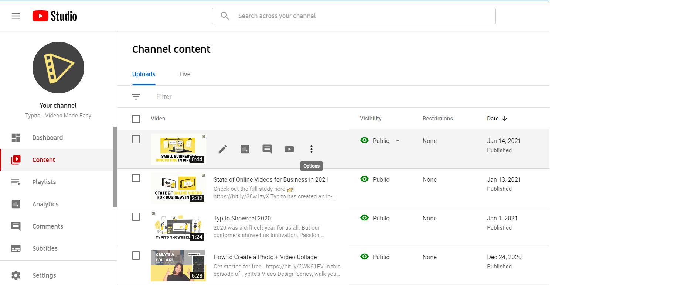Select checkbox for Photo + Video Collage video

pos(136,255)
